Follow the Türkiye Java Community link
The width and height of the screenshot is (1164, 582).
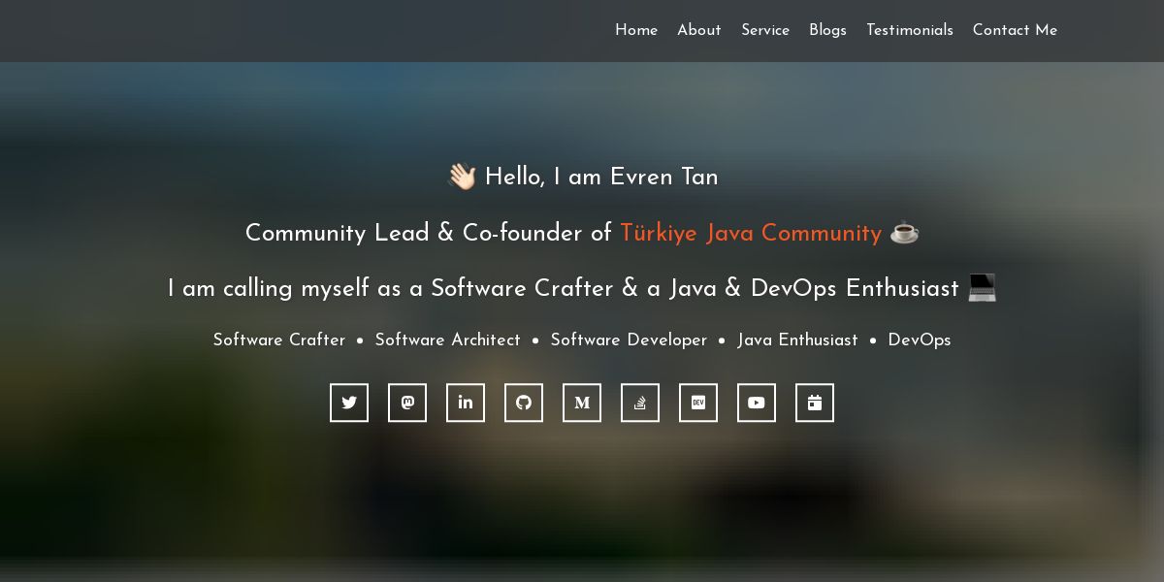[751, 233]
